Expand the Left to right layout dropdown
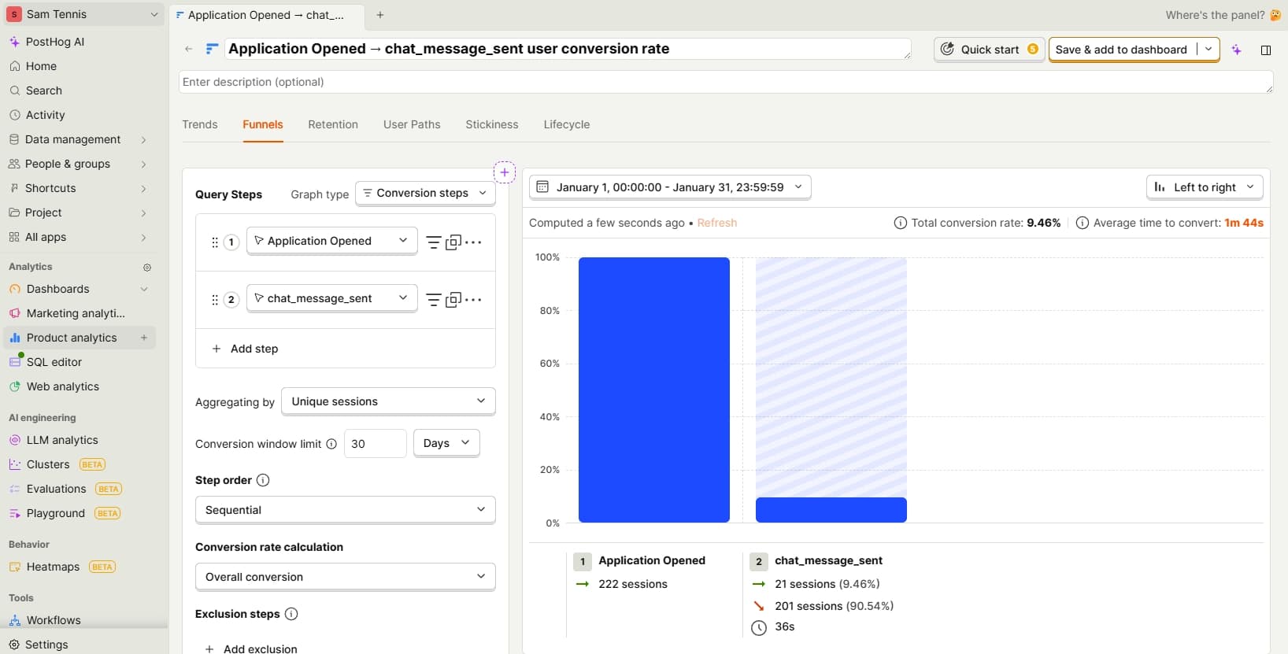 point(1204,187)
